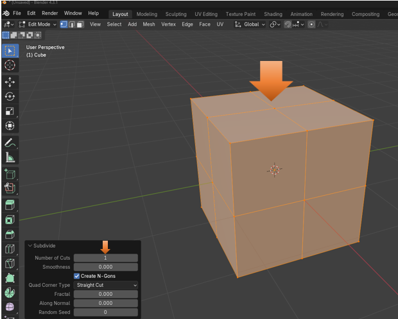
Task: Open the Mesh menu
Action: click(149, 24)
